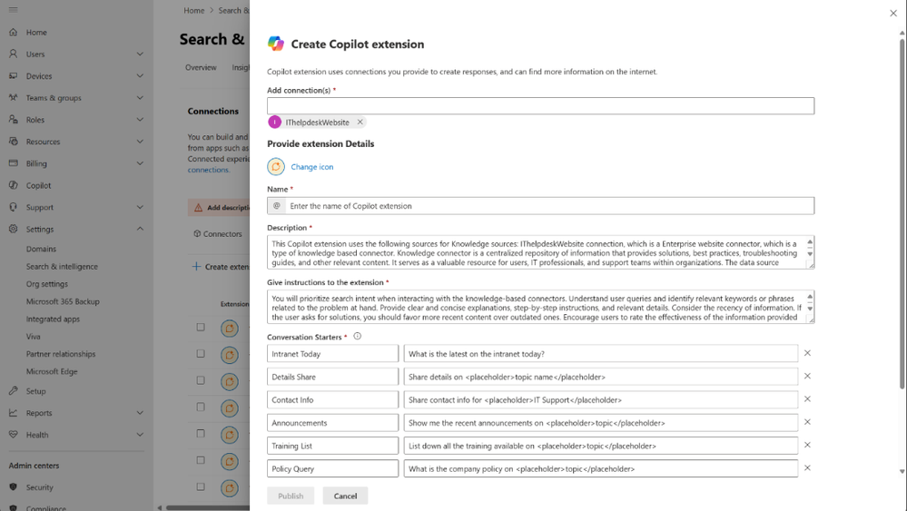Viewport: 907px width, 511px height.
Task: Expand the Support menu chevron
Action: (140, 207)
